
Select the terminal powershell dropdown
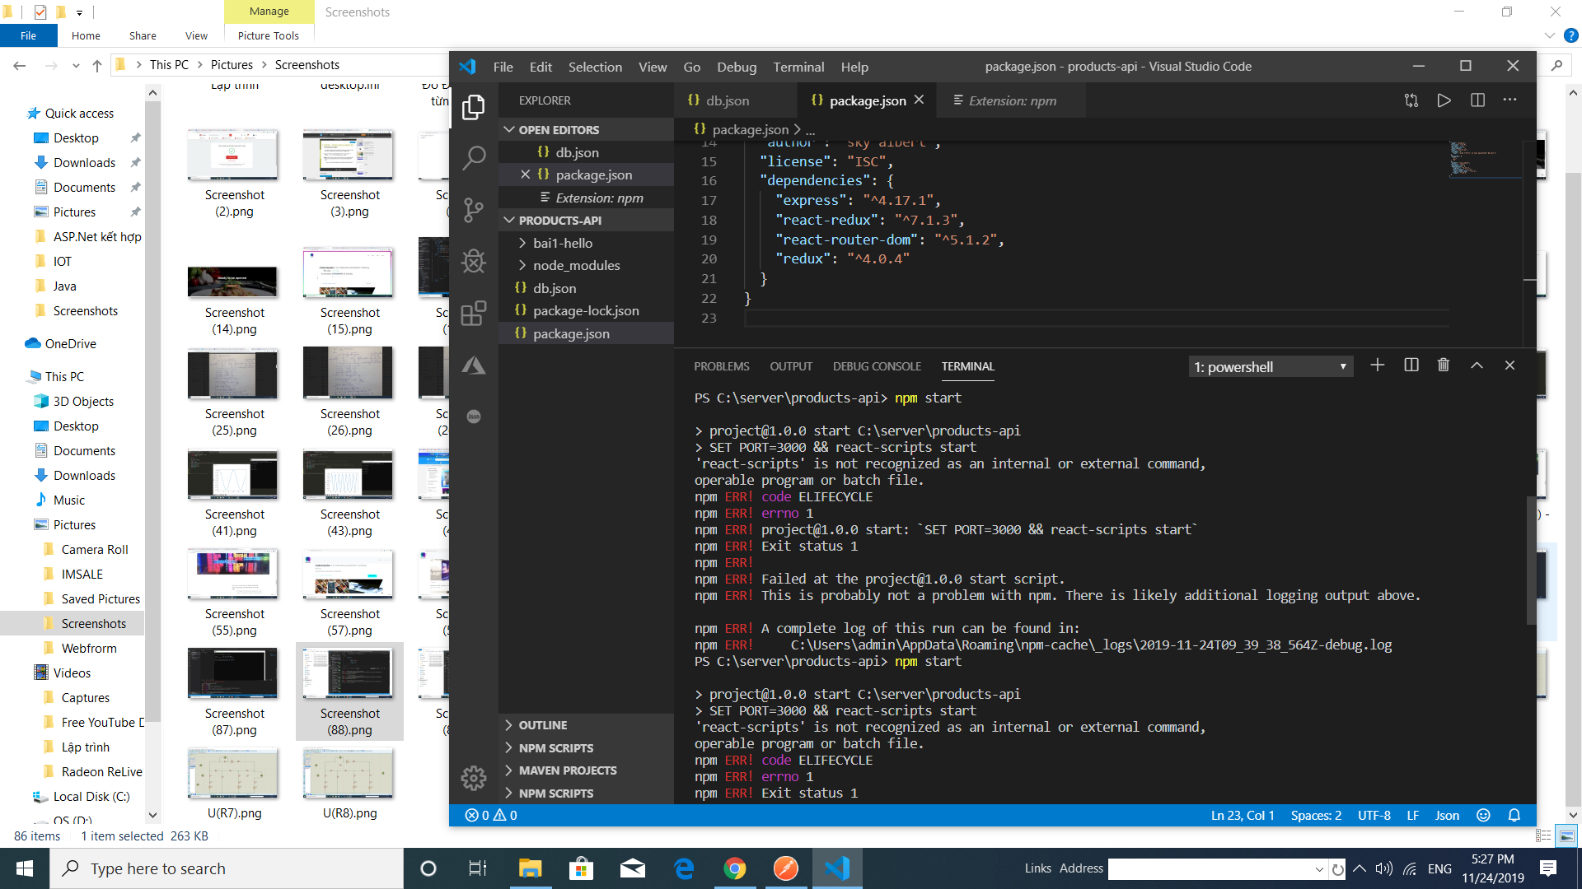tap(1271, 366)
